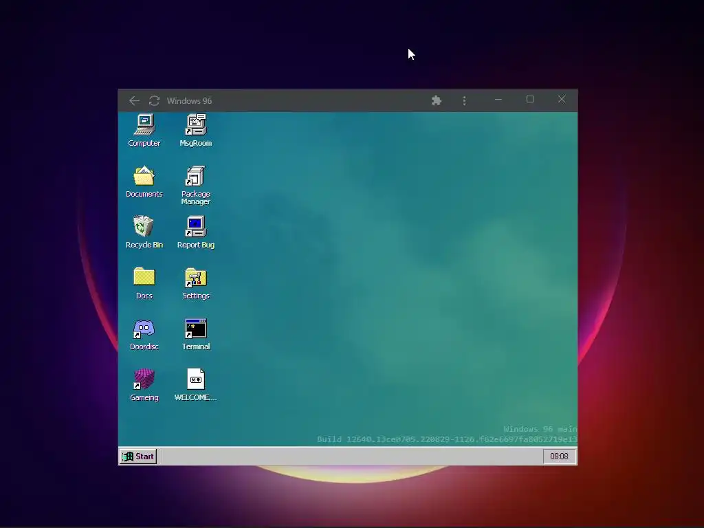Open the three-dot app menu
This screenshot has width=704, height=528.
click(x=464, y=100)
